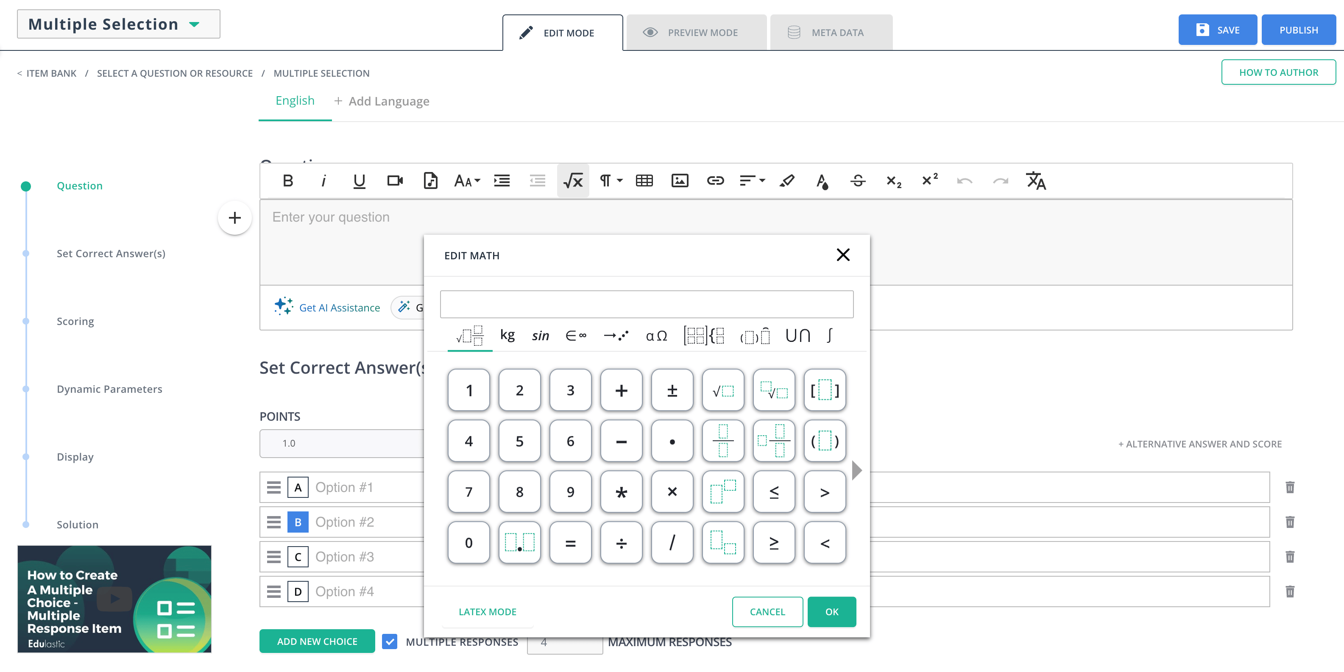This screenshot has height=672, width=1344.
Task: Click Add Language link
Action: pyautogui.click(x=382, y=101)
